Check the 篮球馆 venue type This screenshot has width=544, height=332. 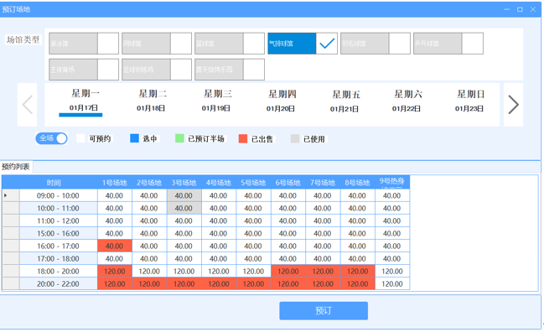254,44
